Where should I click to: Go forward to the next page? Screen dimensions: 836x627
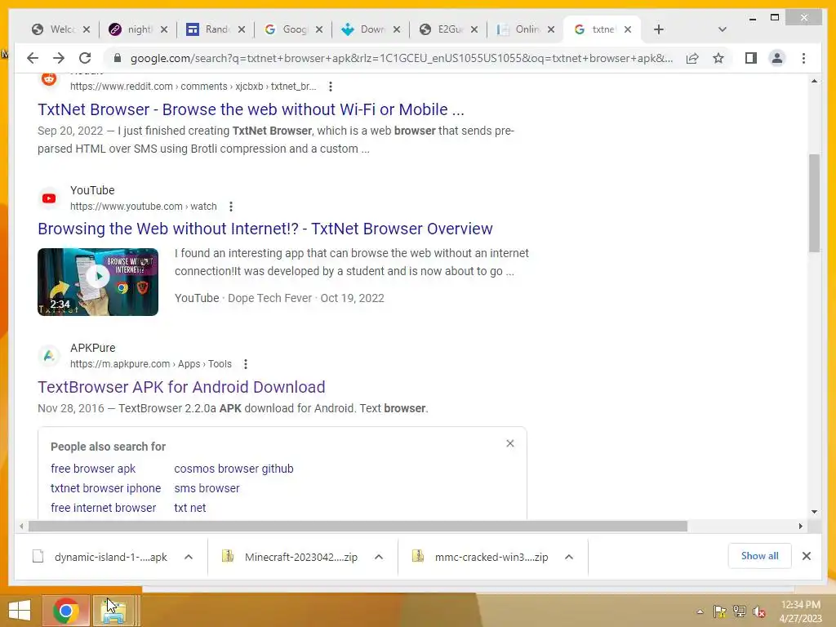pos(59,58)
